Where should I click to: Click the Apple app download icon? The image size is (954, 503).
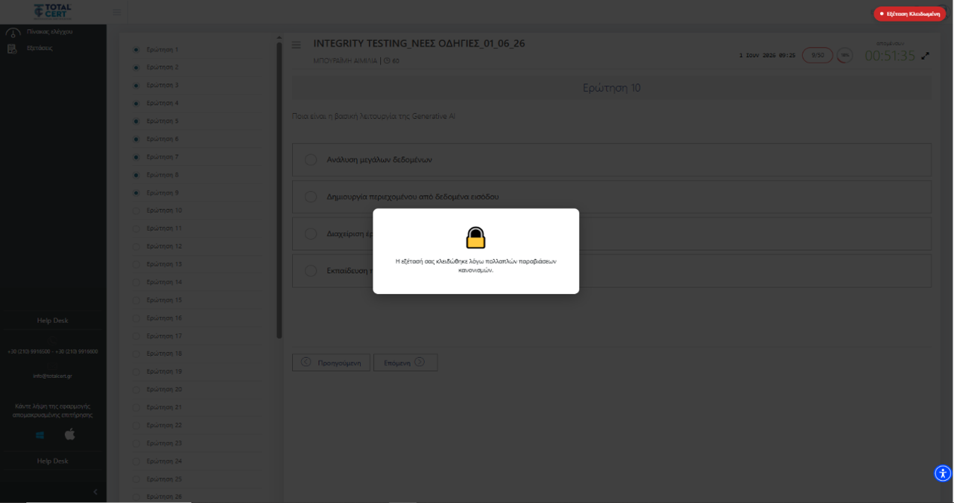(69, 434)
